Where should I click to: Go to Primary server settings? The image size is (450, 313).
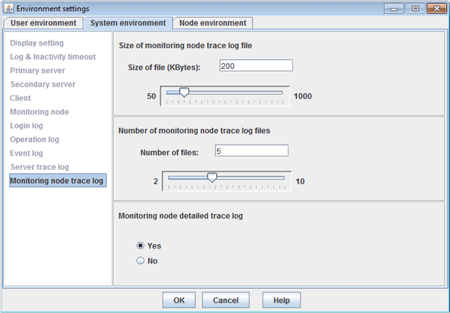click(37, 70)
